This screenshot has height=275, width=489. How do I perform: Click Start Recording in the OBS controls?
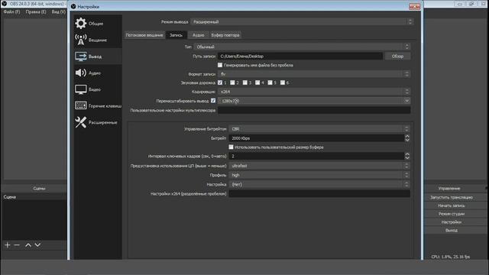(452, 205)
